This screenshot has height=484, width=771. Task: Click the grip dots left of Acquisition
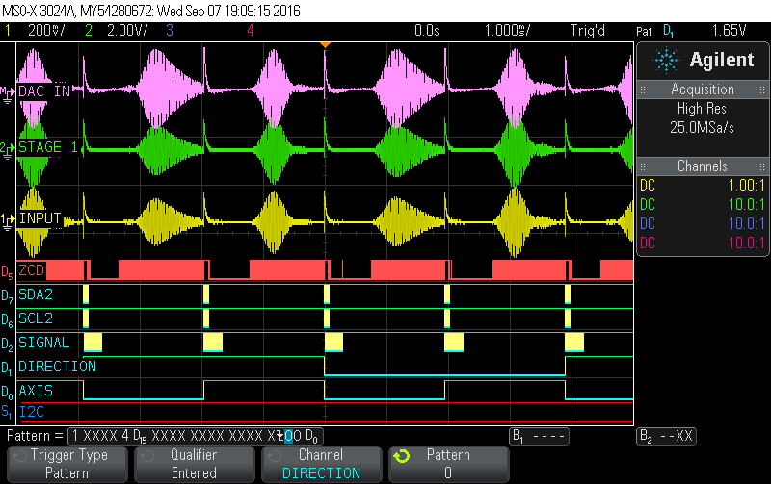pyautogui.click(x=643, y=89)
